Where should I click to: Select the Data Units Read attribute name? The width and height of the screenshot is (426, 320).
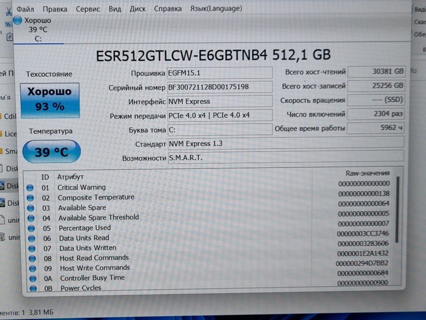point(84,238)
